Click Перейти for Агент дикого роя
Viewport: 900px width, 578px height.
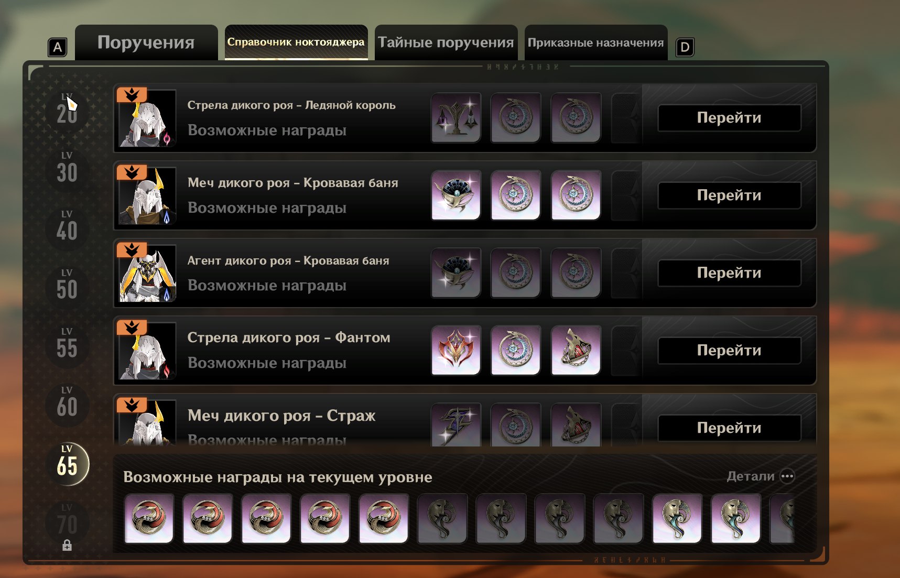[729, 273]
